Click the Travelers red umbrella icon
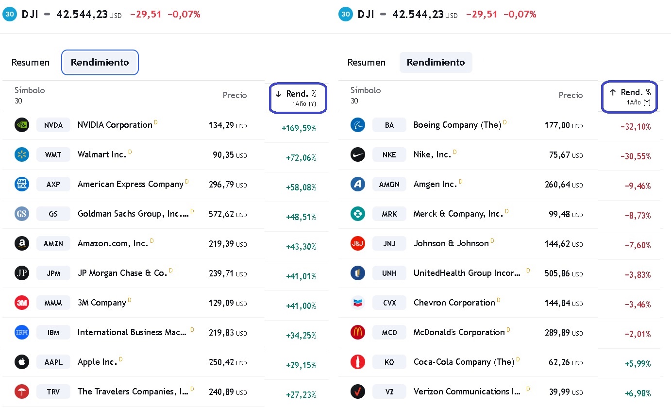This screenshot has height=408, width=671. tap(22, 391)
